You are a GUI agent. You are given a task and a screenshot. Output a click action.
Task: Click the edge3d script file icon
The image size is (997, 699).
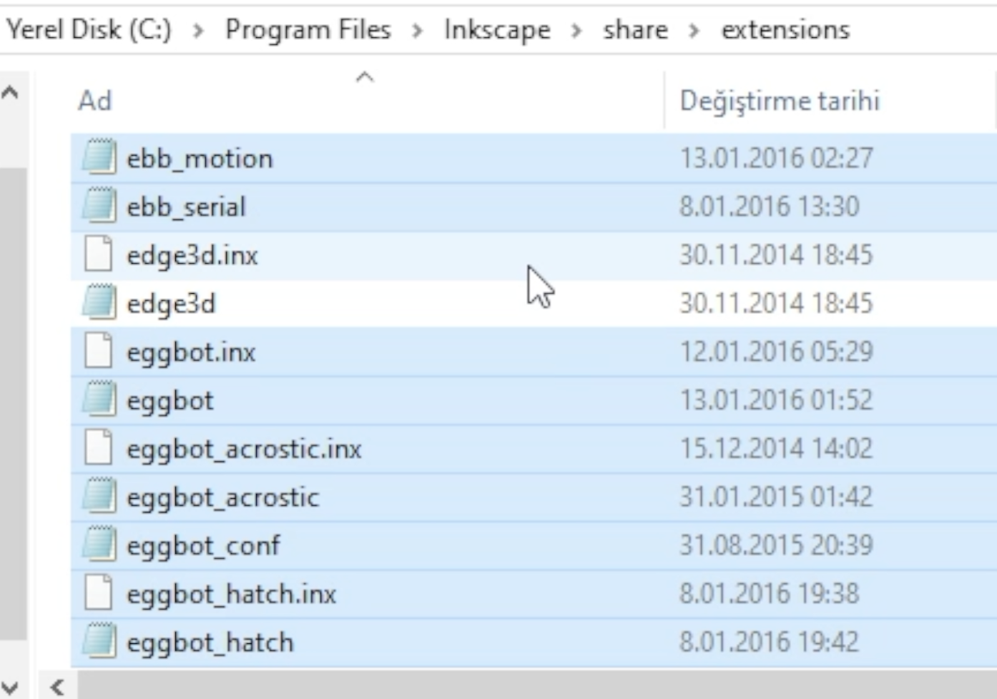99,304
